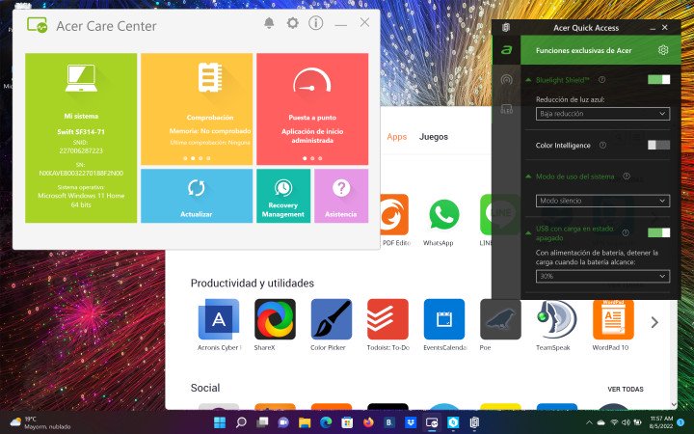
Task: Open the Mi sistema tile
Action: [x=81, y=138]
